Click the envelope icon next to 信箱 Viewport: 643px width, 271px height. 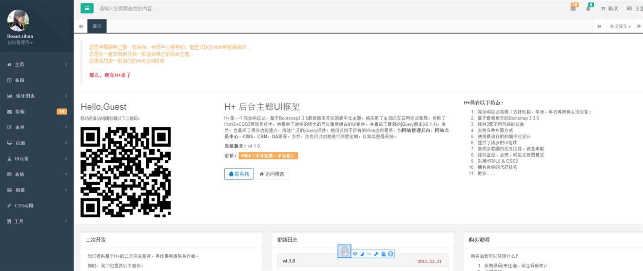[x=9, y=112]
